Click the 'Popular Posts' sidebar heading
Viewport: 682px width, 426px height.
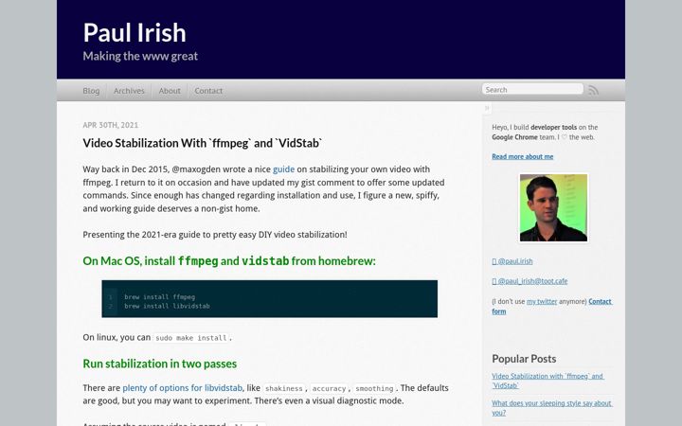pyautogui.click(x=524, y=359)
